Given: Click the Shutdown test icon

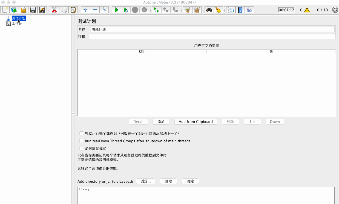Looking at the screenshot, I should coord(144,10).
